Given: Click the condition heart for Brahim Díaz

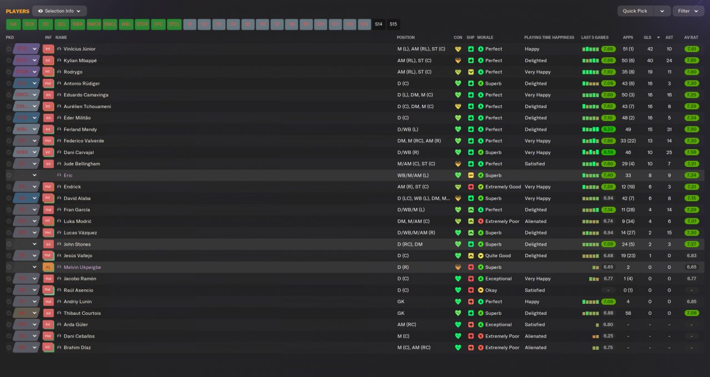Looking at the screenshot, I should 458,348.
